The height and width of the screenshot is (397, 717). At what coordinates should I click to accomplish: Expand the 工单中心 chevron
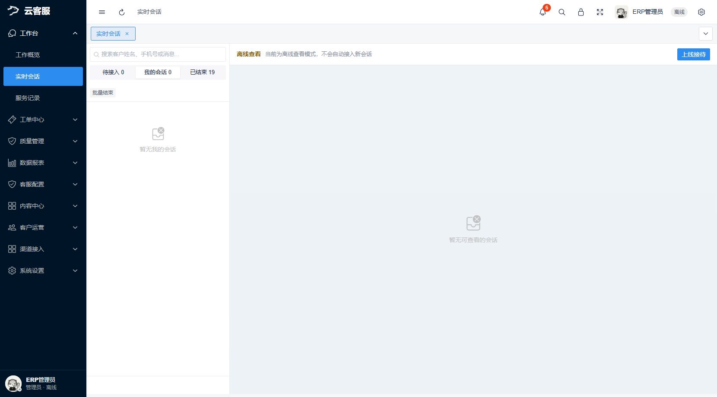(x=75, y=120)
